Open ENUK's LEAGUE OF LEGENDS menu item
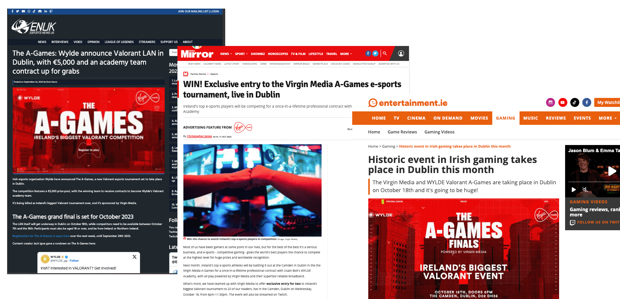Screen dimensions: 620x299 point(119,42)
